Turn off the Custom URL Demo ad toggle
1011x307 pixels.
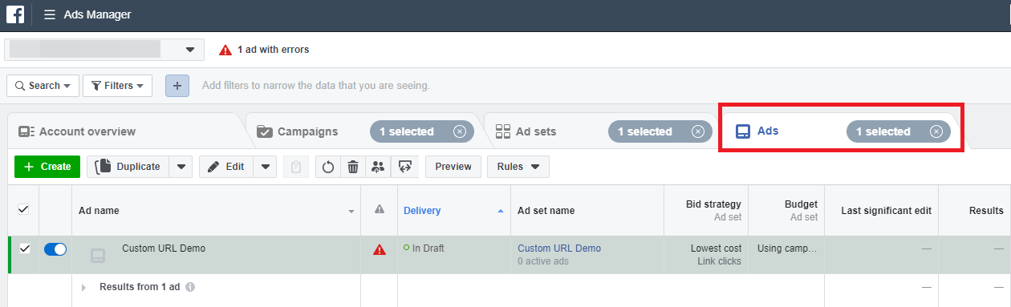[55, 249]
